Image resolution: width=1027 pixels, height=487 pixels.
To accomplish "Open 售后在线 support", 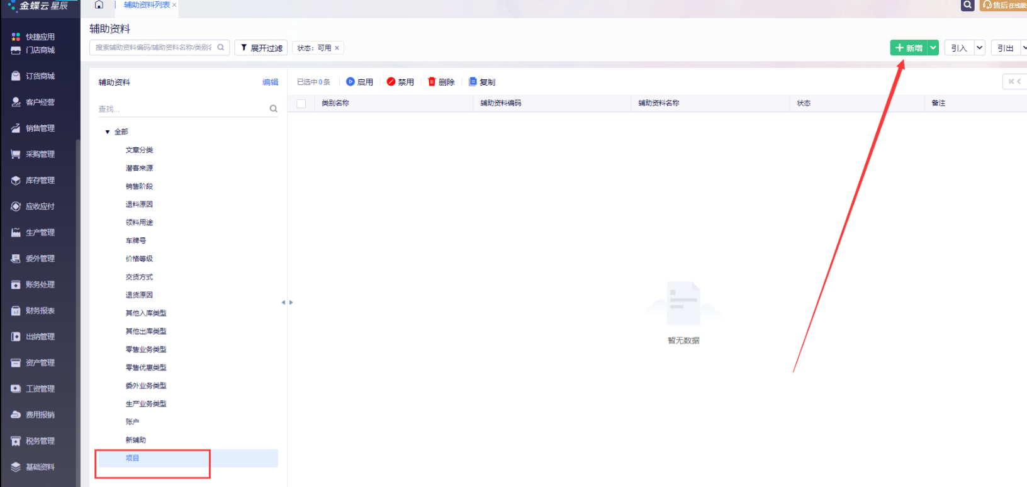I will 1004,5.
